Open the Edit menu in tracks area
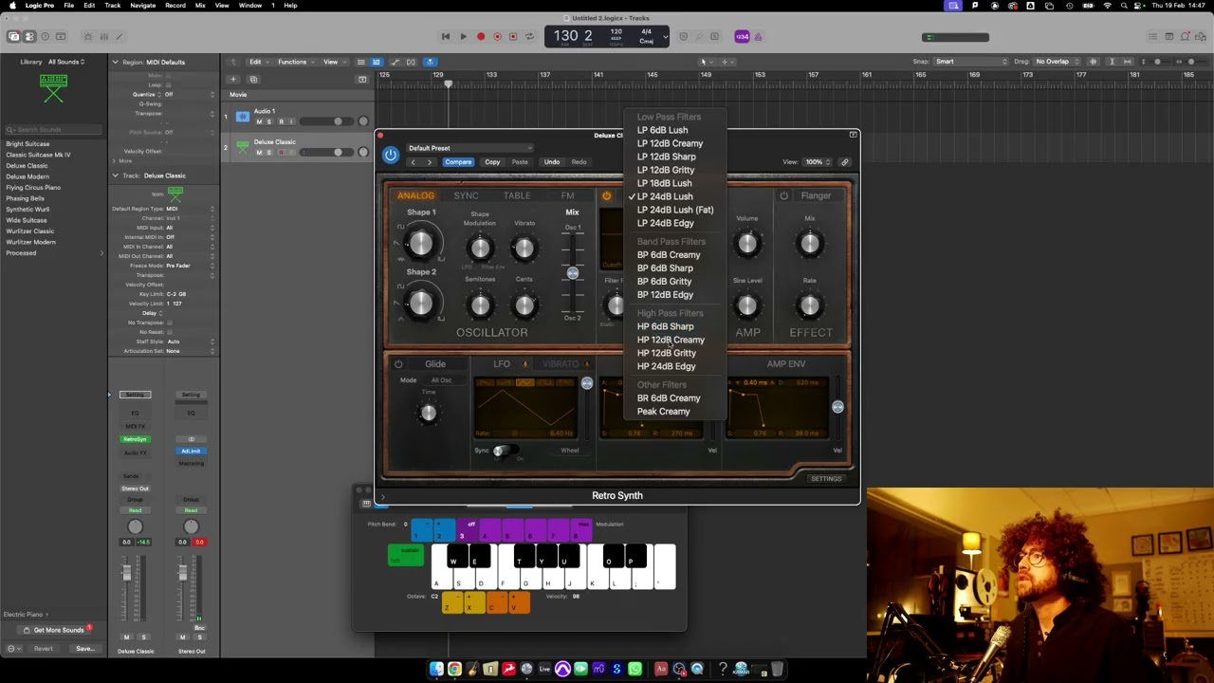 (258, 62)
